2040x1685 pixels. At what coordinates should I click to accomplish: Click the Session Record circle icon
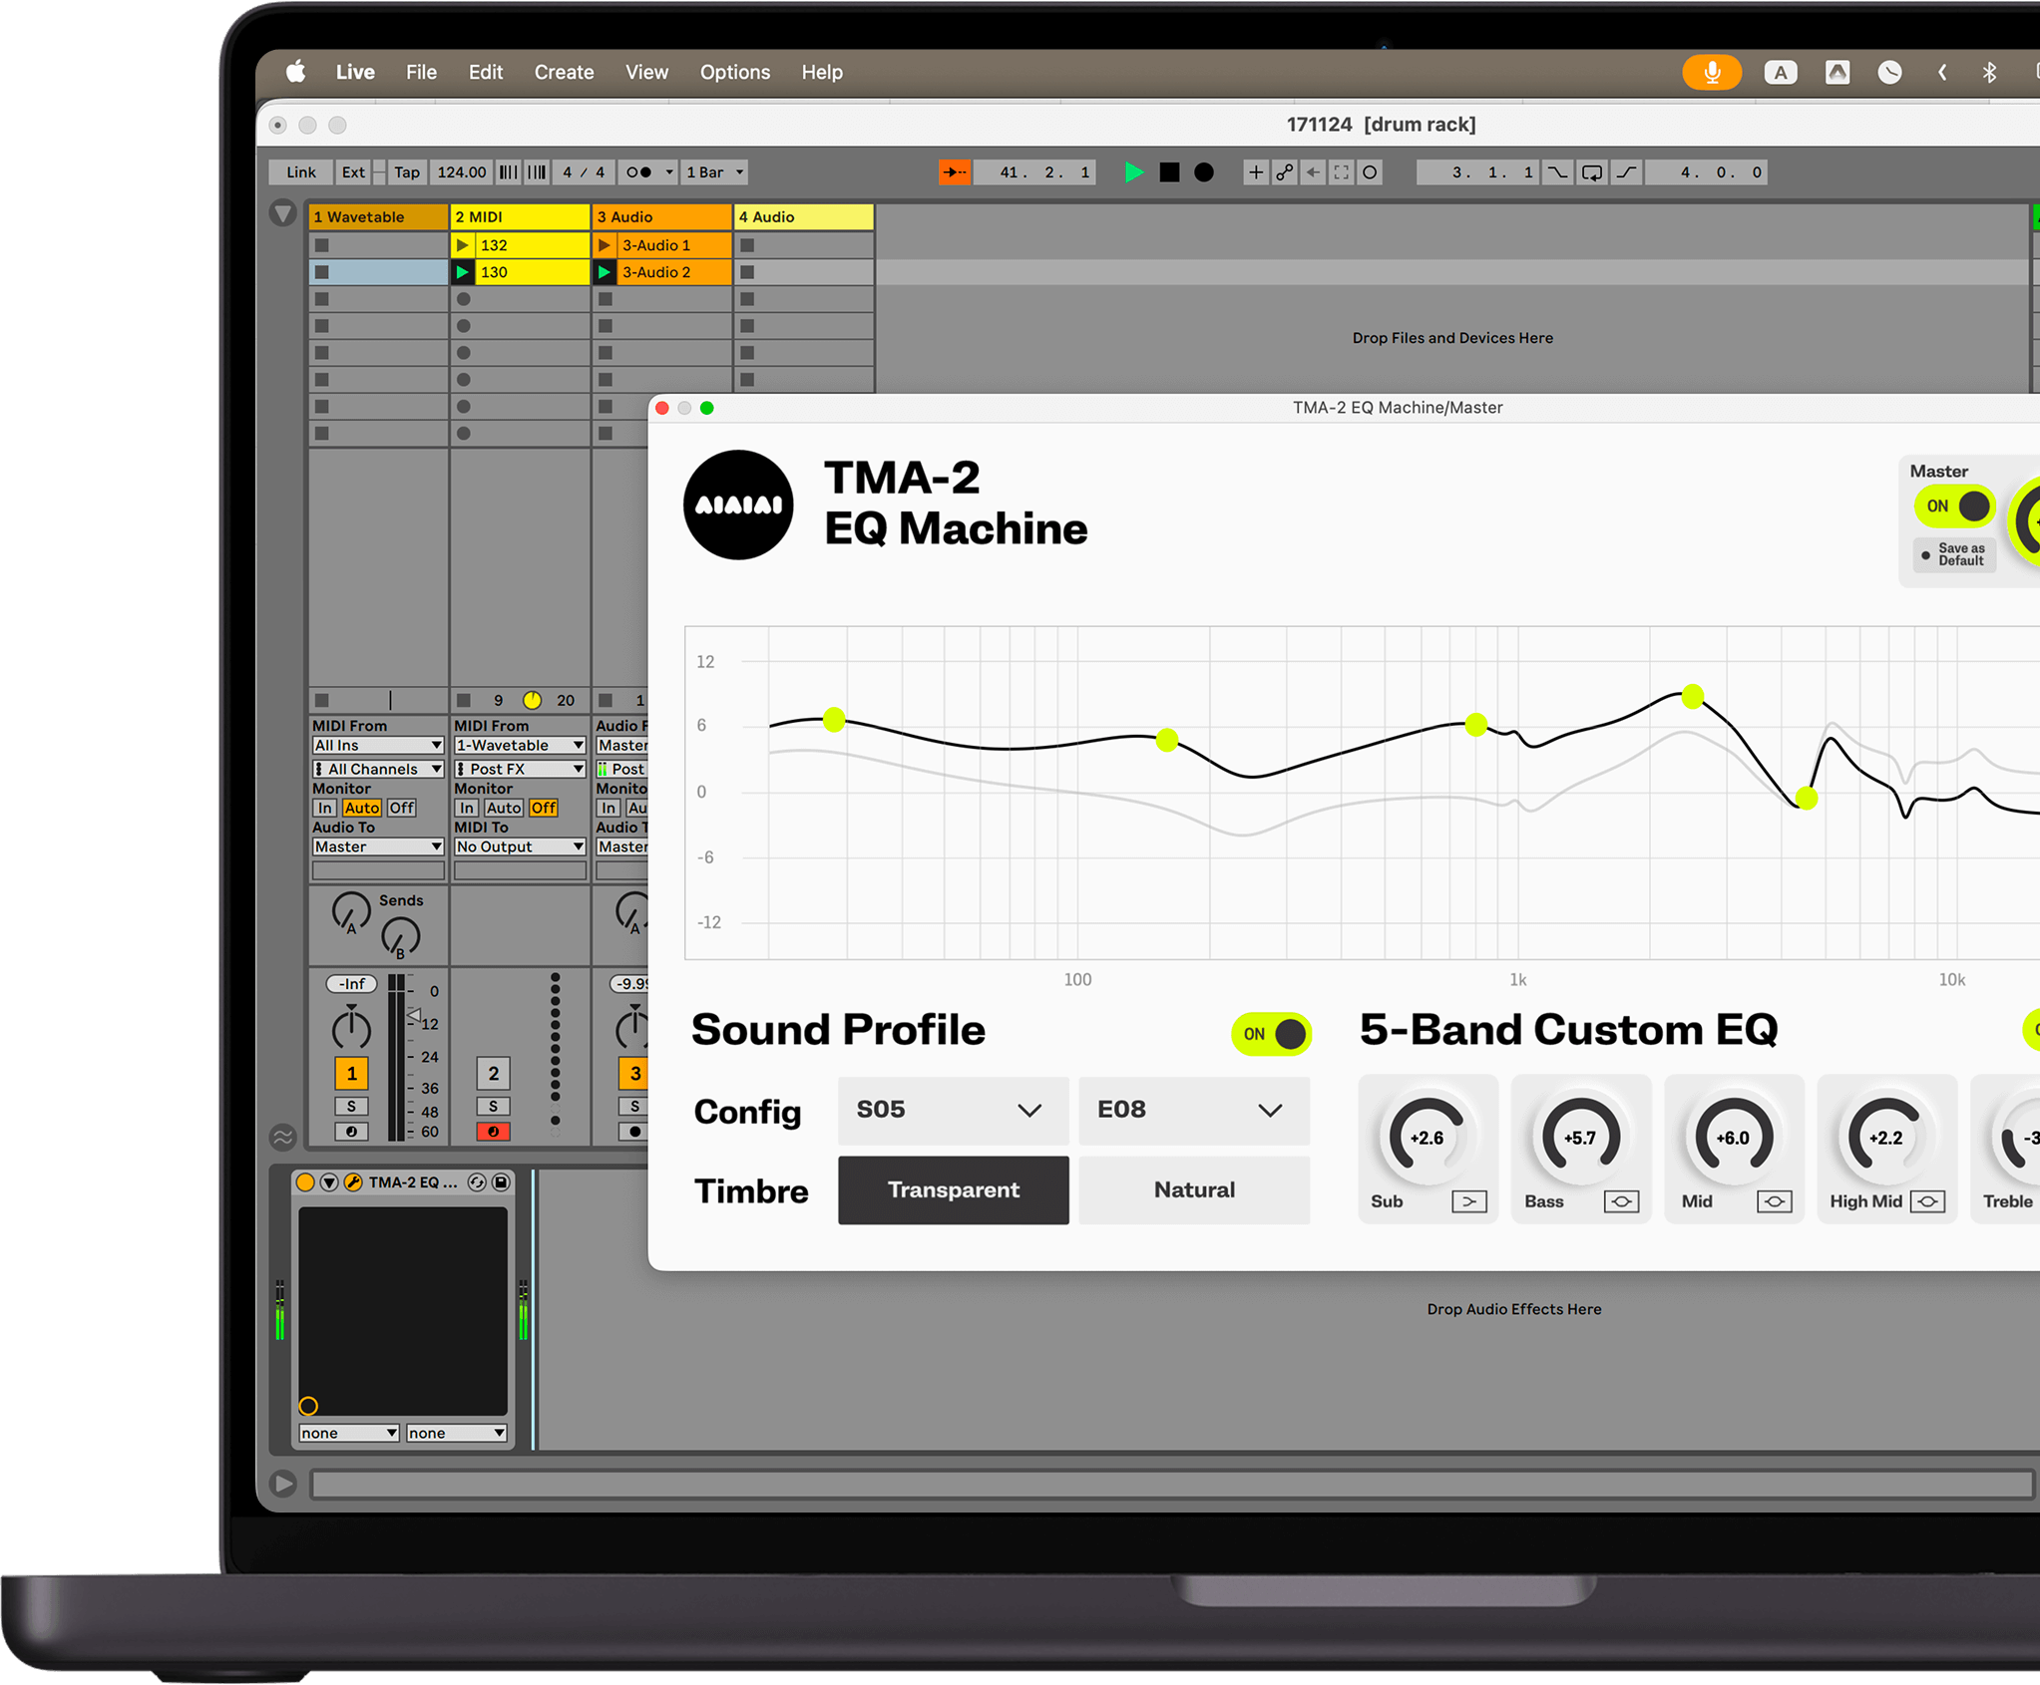tap(1370, 171)
